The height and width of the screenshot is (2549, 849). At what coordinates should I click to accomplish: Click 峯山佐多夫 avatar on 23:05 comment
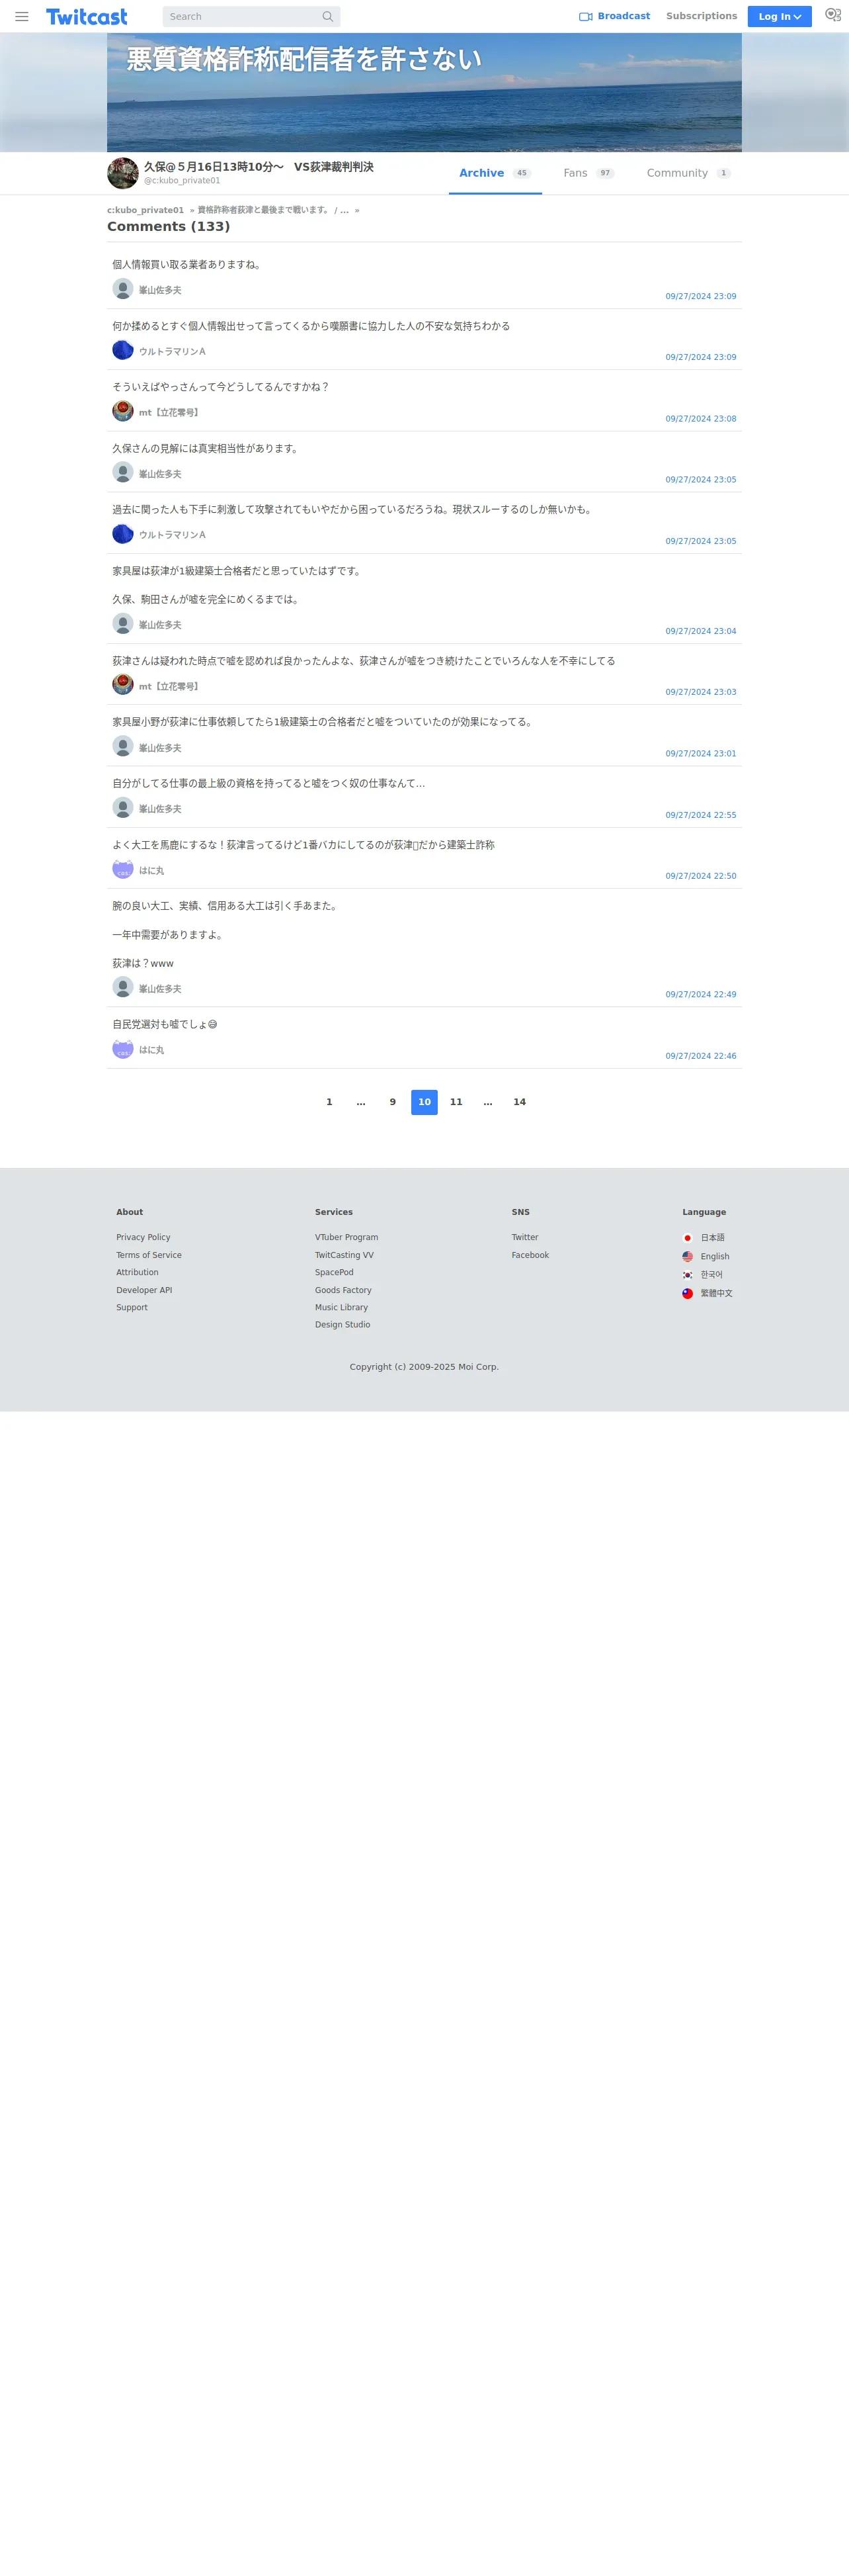point(122,473)
